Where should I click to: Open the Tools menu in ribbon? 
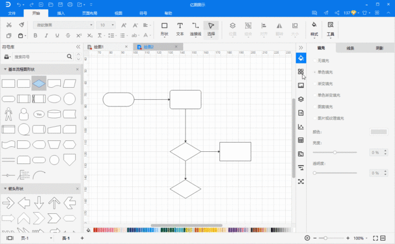pos(330,29)
